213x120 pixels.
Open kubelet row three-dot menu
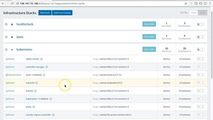[203, 91]
